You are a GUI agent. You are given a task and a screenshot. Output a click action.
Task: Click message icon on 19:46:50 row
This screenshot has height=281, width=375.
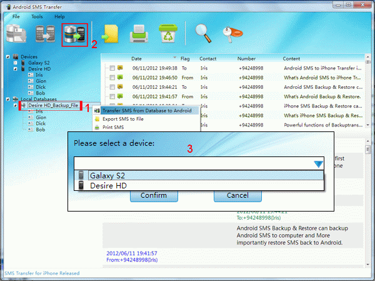[120, 77]
